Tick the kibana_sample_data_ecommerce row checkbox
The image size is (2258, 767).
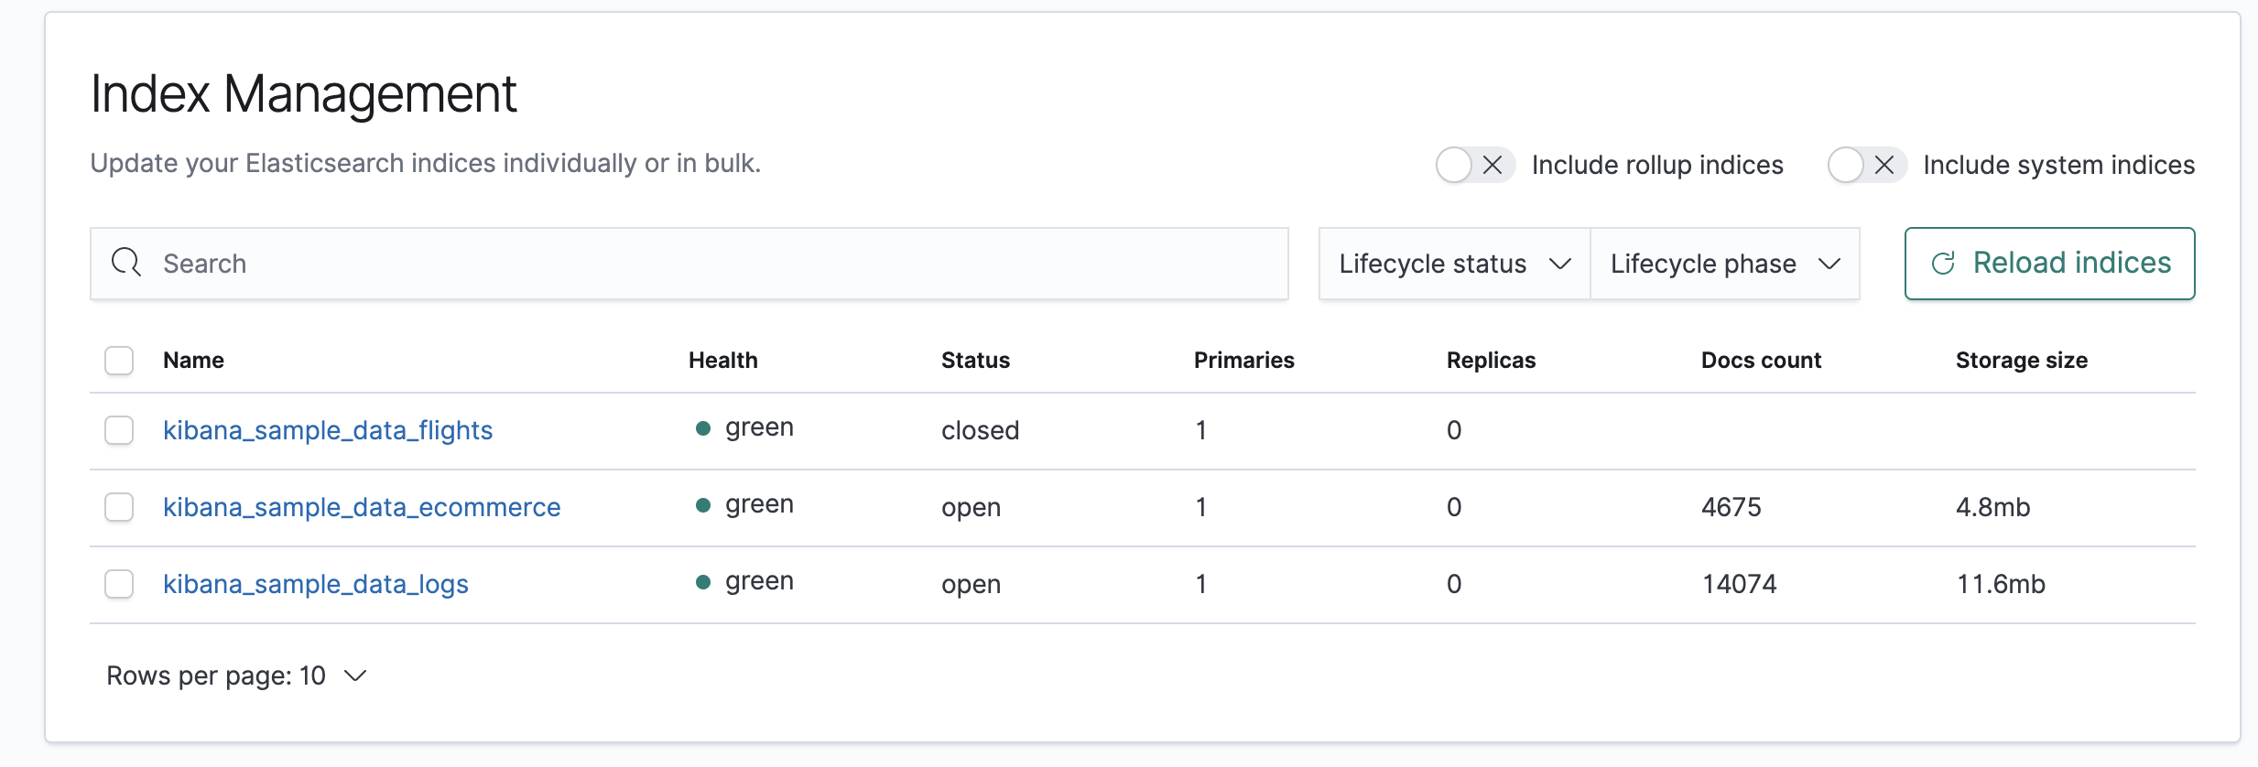tap(119, 507)
